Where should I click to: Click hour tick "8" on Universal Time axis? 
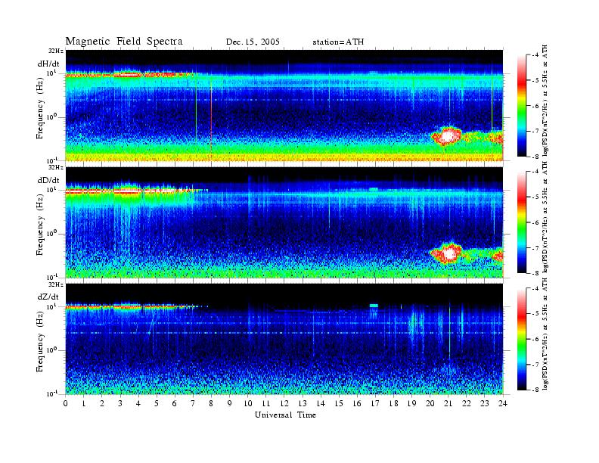tap(211, 404)
